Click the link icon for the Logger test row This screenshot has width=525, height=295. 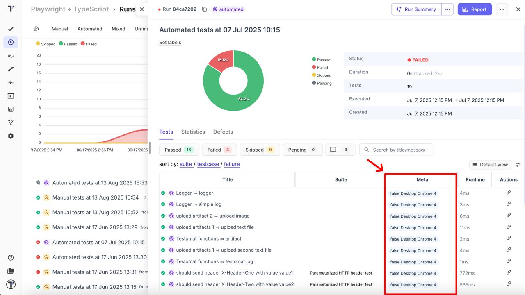pyautogui.click(x=509, y=193)
